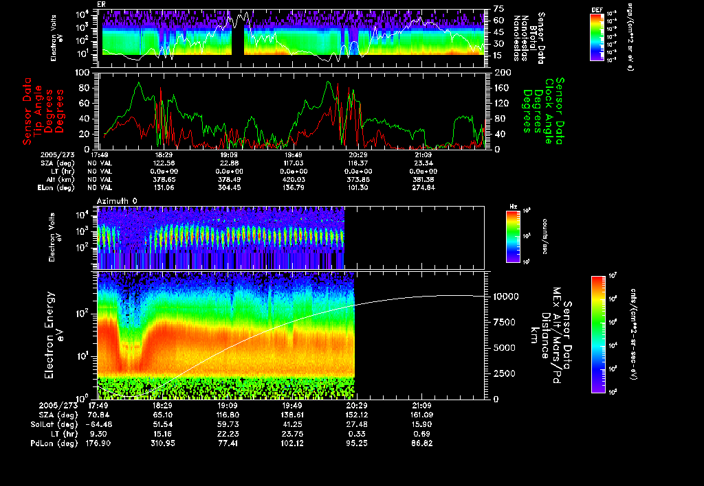Click the ELon value 131.06
704x486 pixels.
(164, 187)
